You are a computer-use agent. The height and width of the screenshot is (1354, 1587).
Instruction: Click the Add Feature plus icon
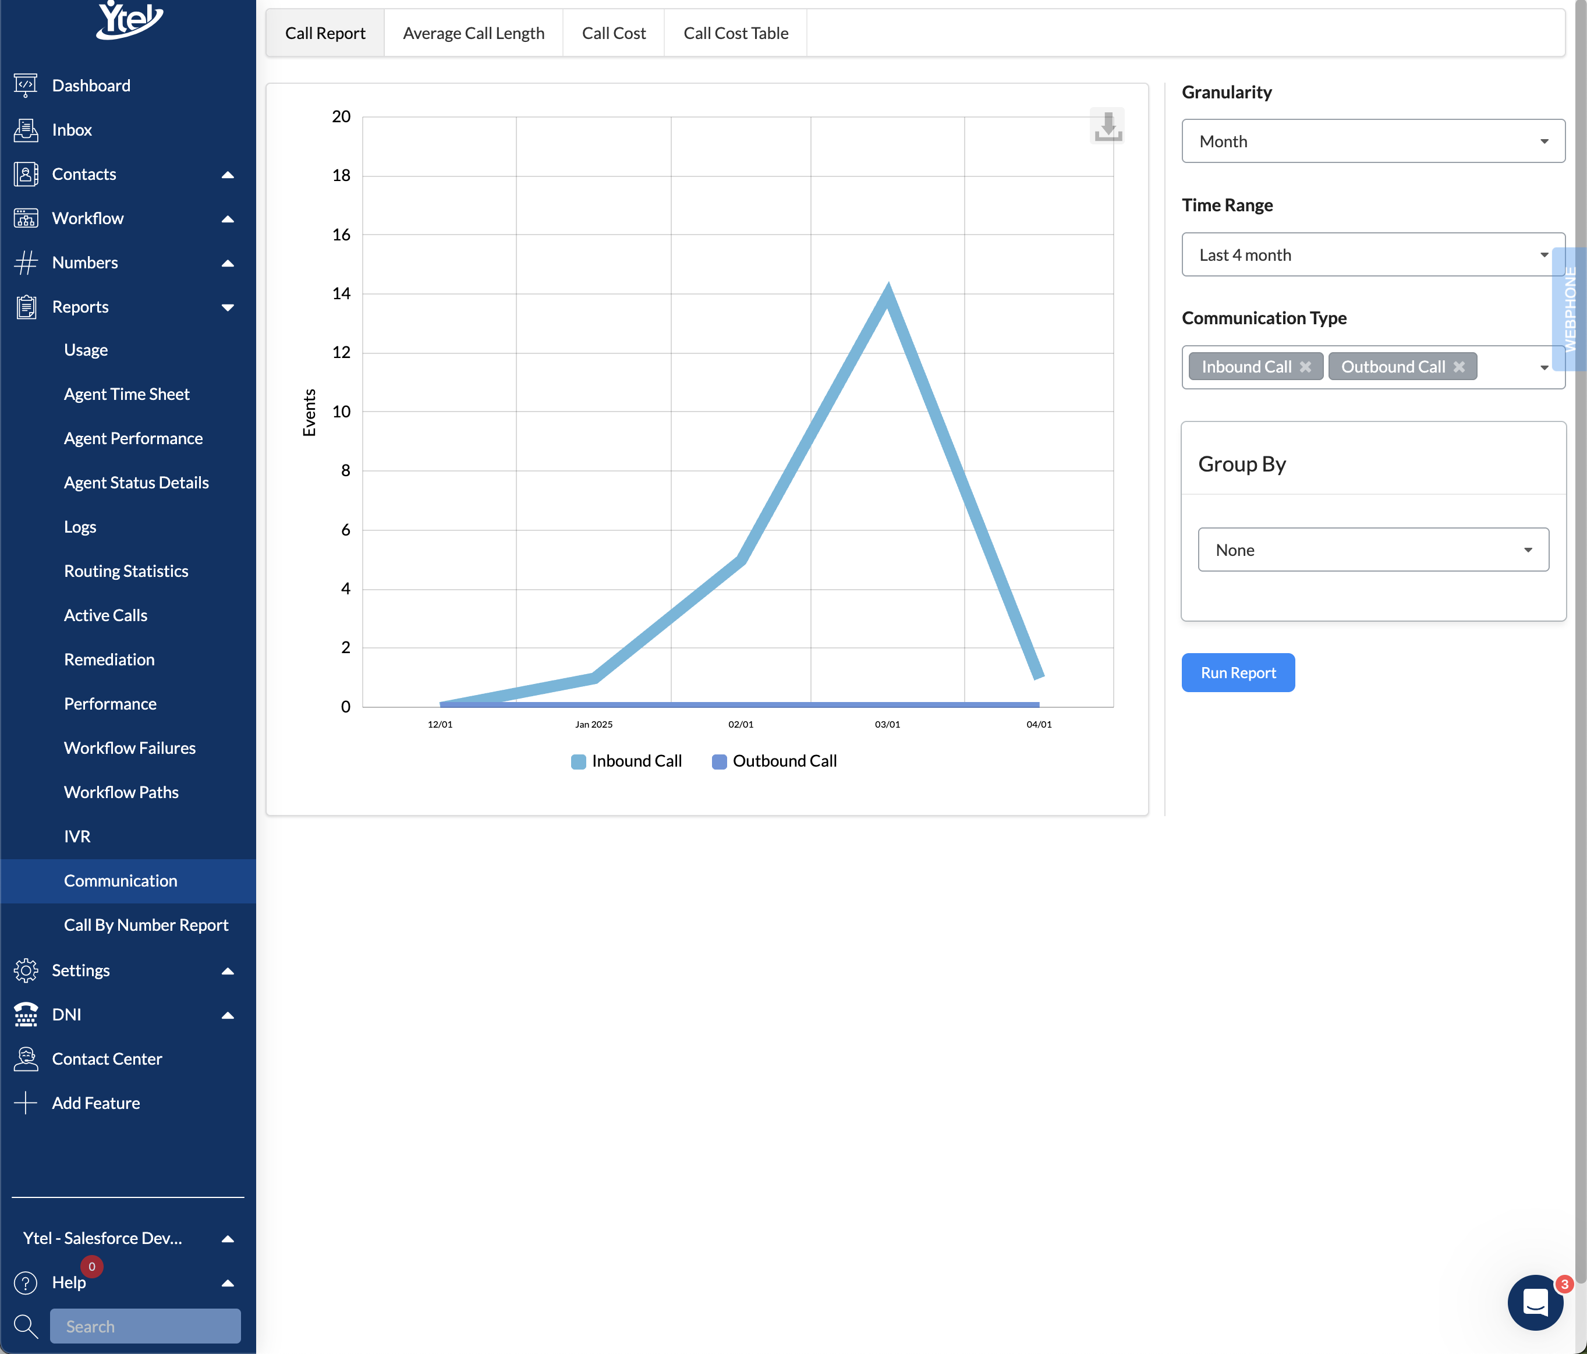tap(25, 1103)
